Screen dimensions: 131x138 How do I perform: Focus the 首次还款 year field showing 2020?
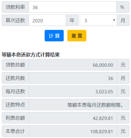[x=47, y=20]
